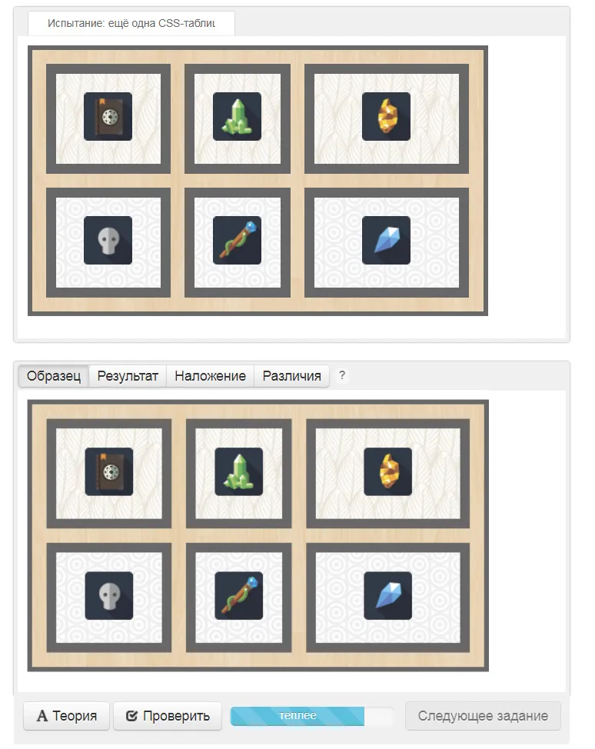Select the green crystal in the sample panel
The height and width of the screenshot is (749, 595).
[239, 471]
